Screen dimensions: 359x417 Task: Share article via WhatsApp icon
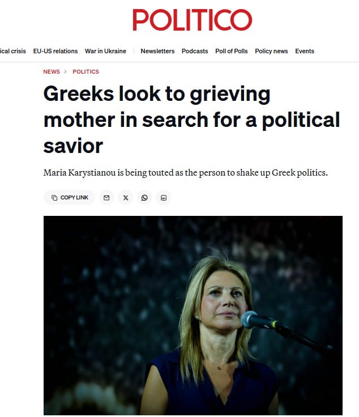tap(144, 198)
